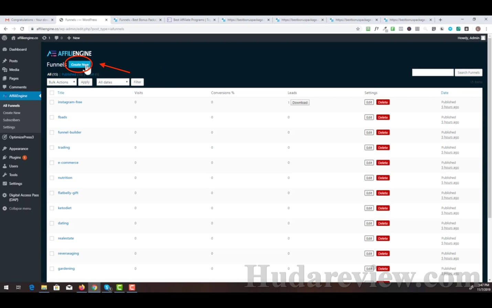This screenshot has width=492, height=308.
Task: Go back in browser history
Action: [x=6, y=29]
